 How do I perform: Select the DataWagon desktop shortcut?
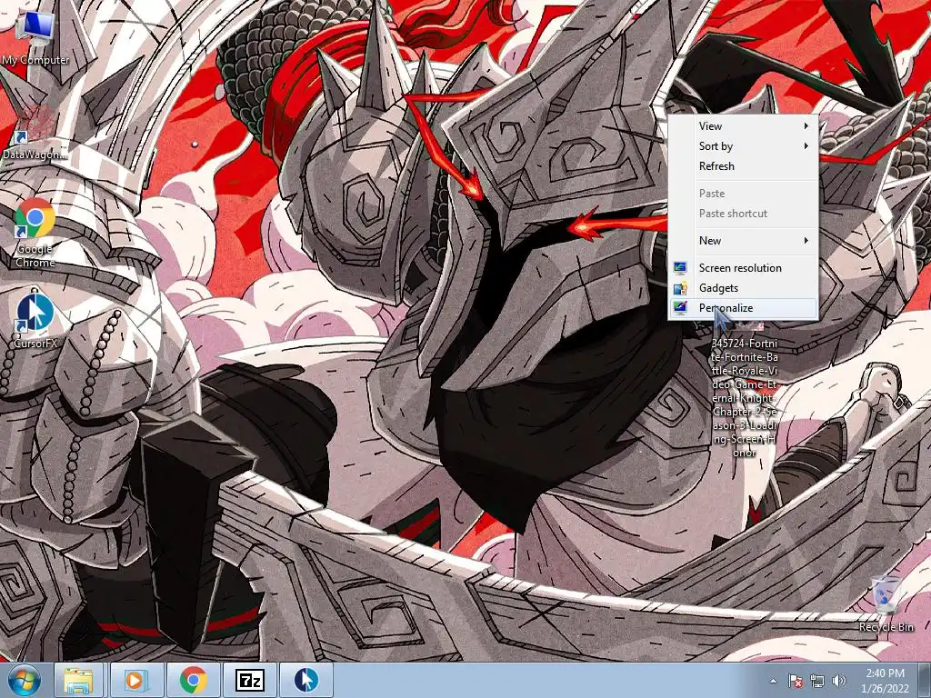[x=35, y=132]
